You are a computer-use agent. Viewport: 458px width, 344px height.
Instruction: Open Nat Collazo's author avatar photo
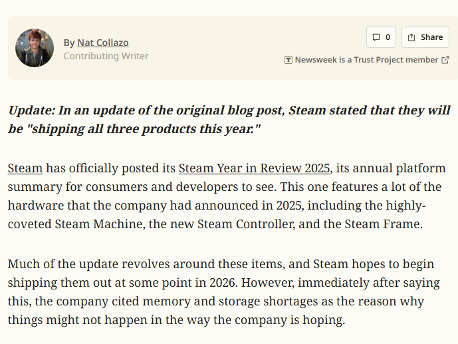coord(35,48)
